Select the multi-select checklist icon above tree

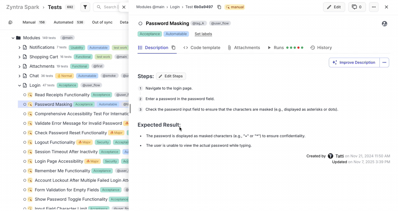click(10, 22)
